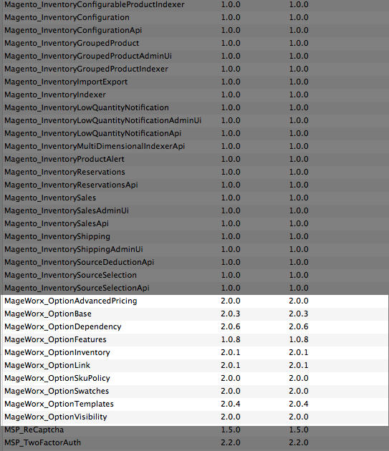Click first 1.5.0 version of MSP_ReCaptcha
The width and height of the screenshot is (389, 451).
point(231,430)
